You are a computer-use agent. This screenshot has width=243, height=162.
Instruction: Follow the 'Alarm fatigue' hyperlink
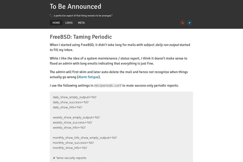[88, 77]
